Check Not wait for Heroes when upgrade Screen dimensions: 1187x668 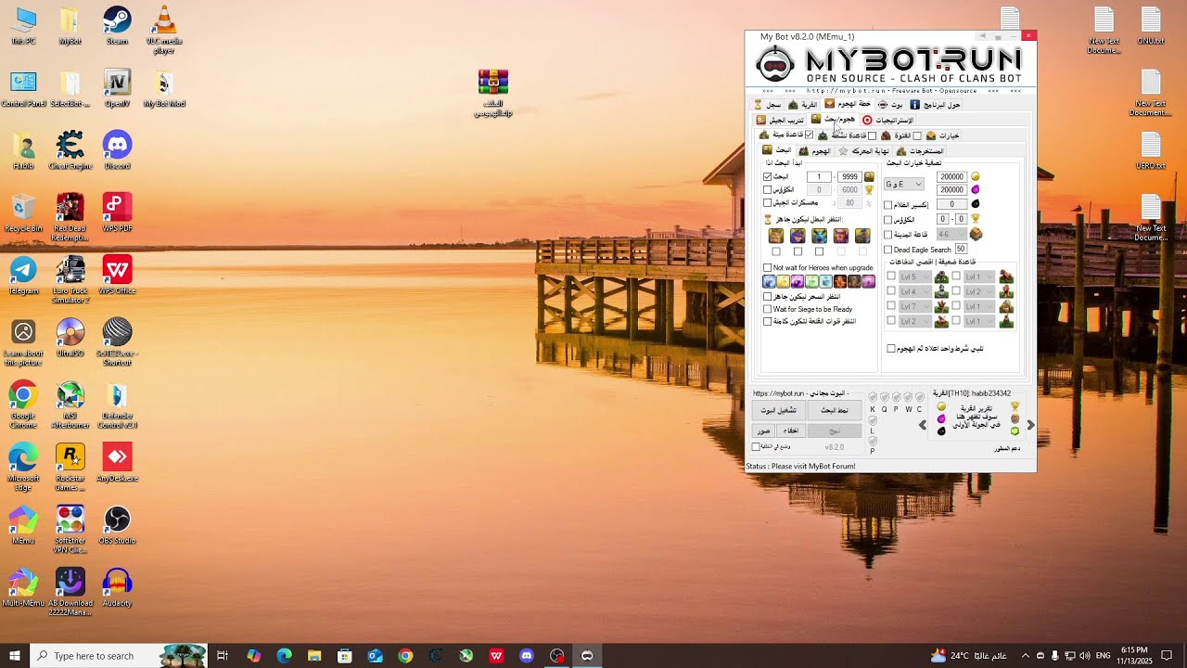pos(768,268)
